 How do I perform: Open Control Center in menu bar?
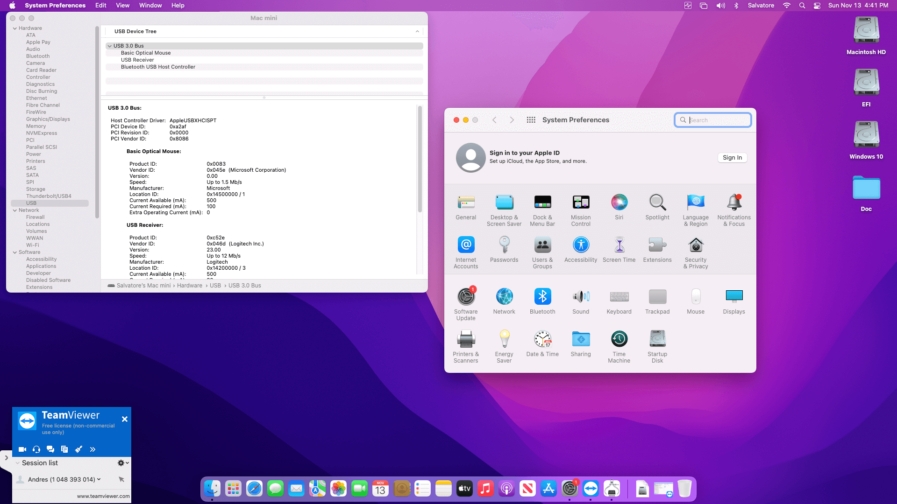pos(817,6)
